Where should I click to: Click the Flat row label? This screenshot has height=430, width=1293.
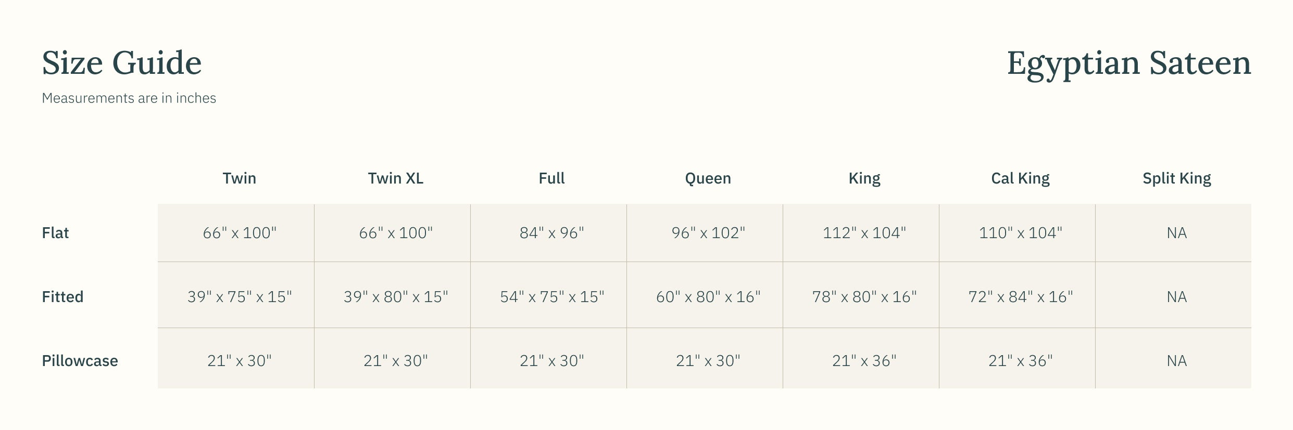55,233
